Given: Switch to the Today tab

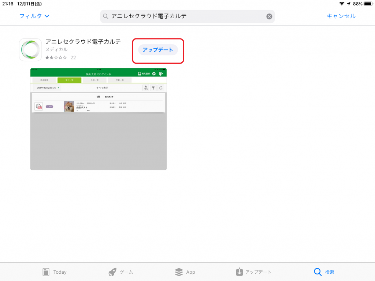Looking at the screenshot, I should tap(55, 272).
